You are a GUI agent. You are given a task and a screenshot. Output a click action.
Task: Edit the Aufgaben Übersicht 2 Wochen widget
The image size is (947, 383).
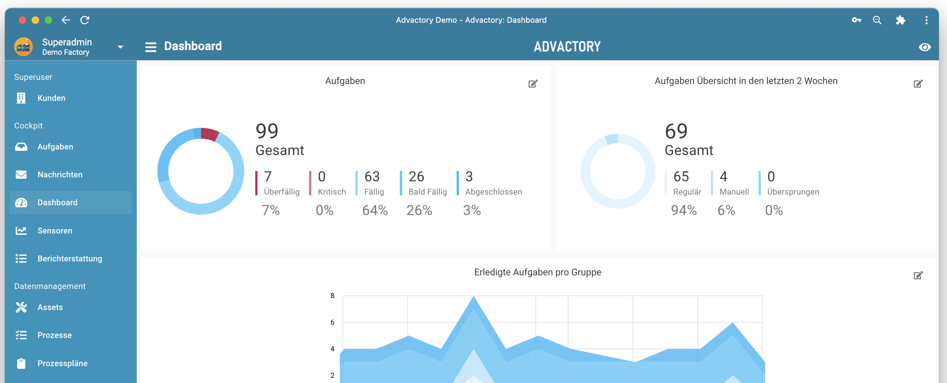coord(918,84)
